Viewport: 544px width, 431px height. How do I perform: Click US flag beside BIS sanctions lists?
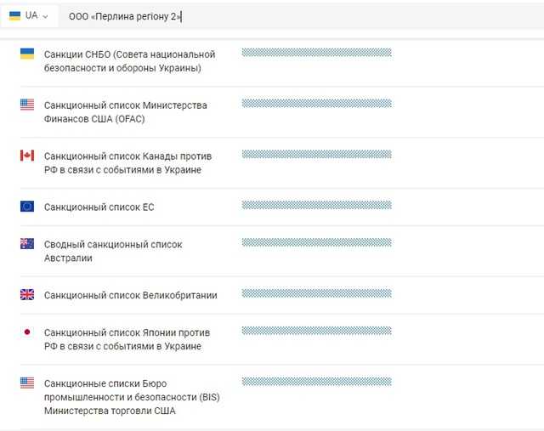coord(27,383)
